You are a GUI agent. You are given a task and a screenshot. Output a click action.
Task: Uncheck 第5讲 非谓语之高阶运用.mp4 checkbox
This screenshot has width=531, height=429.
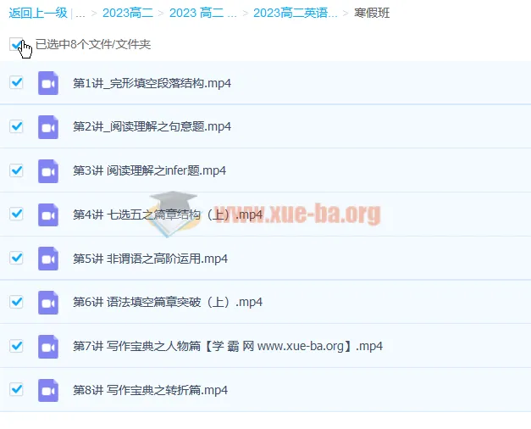click(x=16, y=258)
